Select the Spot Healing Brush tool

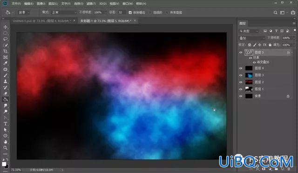click(x=5, y=69)
